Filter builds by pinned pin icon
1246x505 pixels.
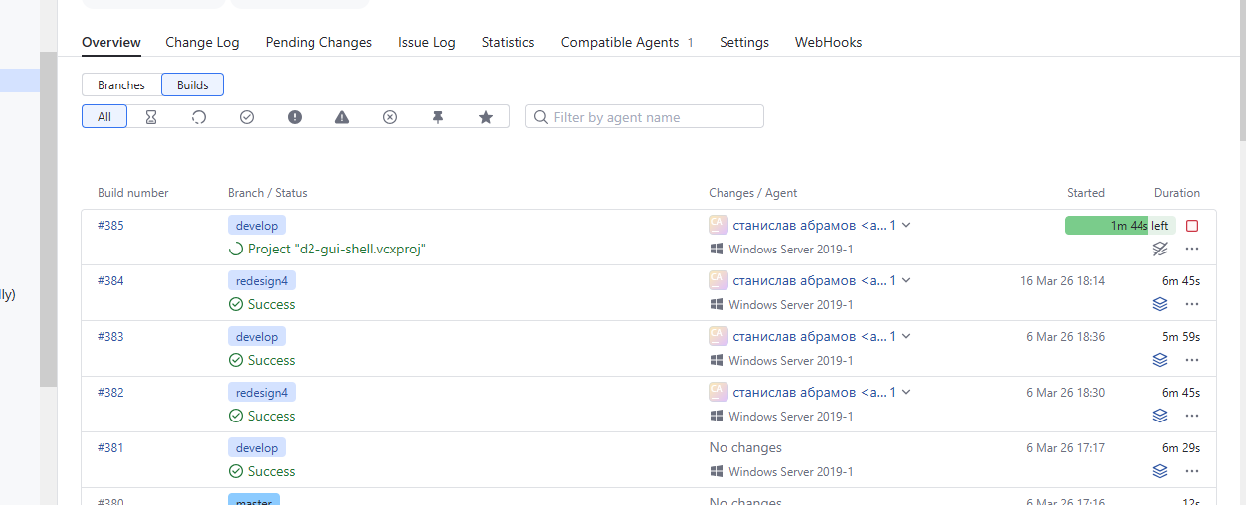[438, 117]
